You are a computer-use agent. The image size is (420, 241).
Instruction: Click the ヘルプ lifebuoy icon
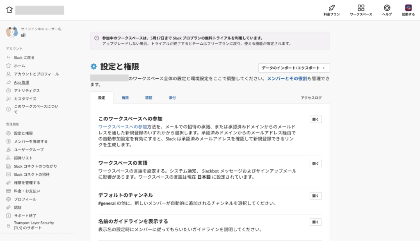point(387,8)
